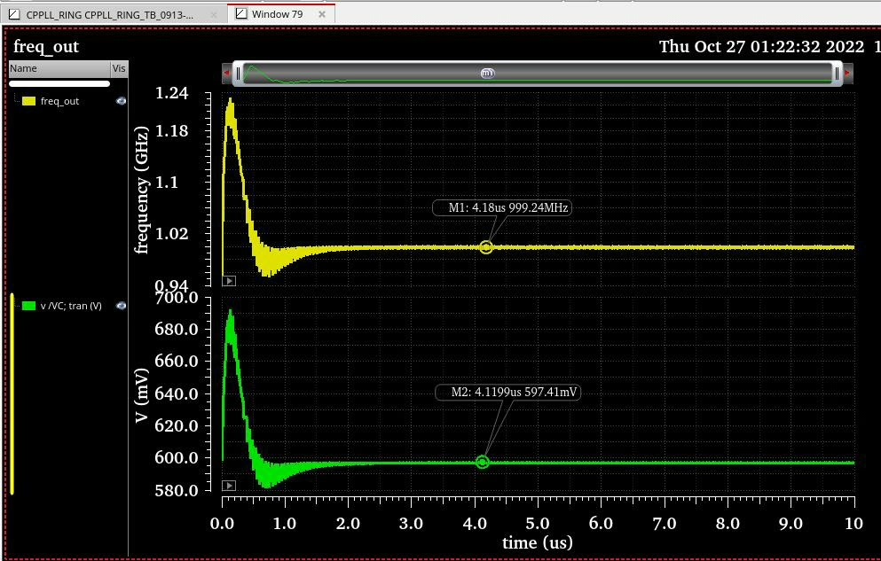
Task: Click the right red arrow of zoom bar
Action: point(848,74)
